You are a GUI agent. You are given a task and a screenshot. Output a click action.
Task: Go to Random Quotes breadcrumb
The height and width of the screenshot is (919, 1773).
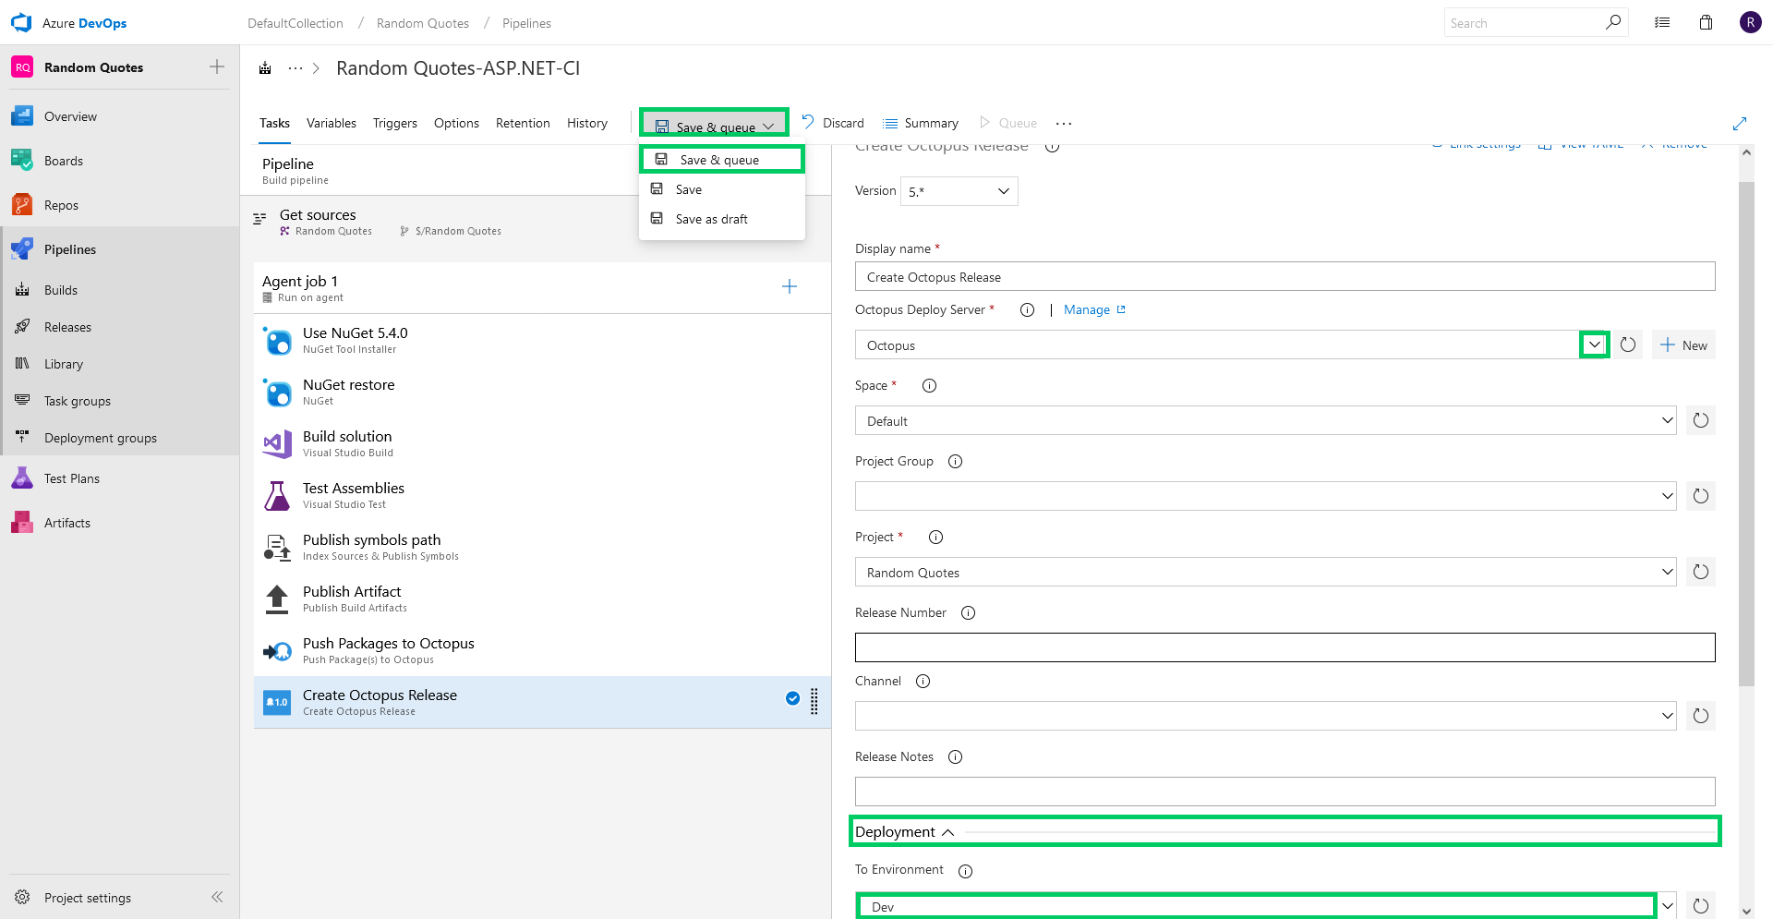(x=423, y=23)
